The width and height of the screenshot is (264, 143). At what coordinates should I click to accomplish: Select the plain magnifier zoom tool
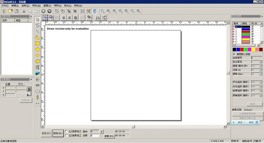tap(102, 11)
